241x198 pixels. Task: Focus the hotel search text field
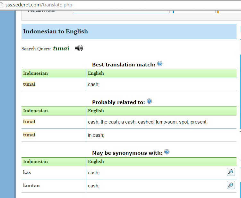121,11
